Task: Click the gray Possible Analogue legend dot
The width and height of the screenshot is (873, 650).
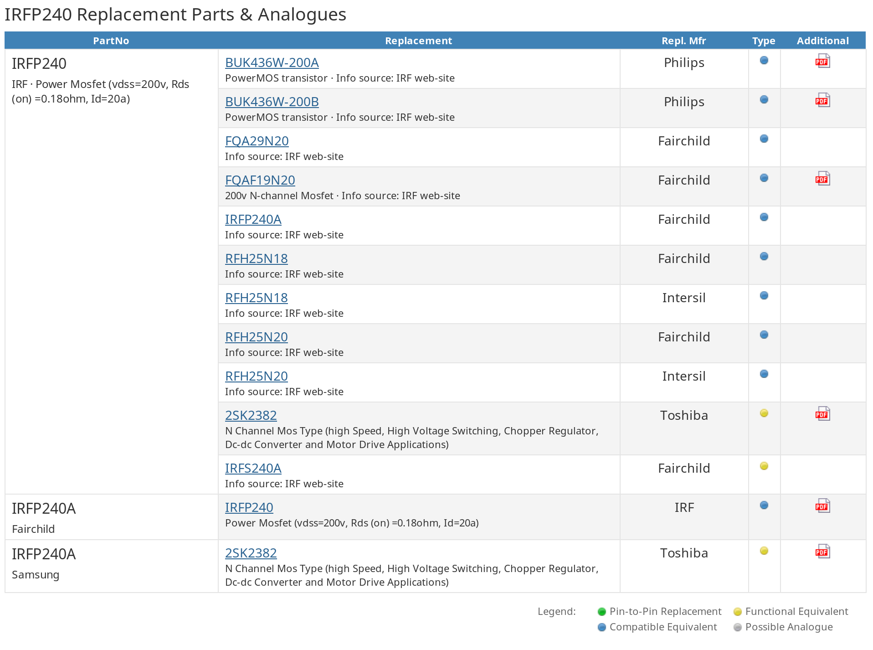Action: pos(738,627)
